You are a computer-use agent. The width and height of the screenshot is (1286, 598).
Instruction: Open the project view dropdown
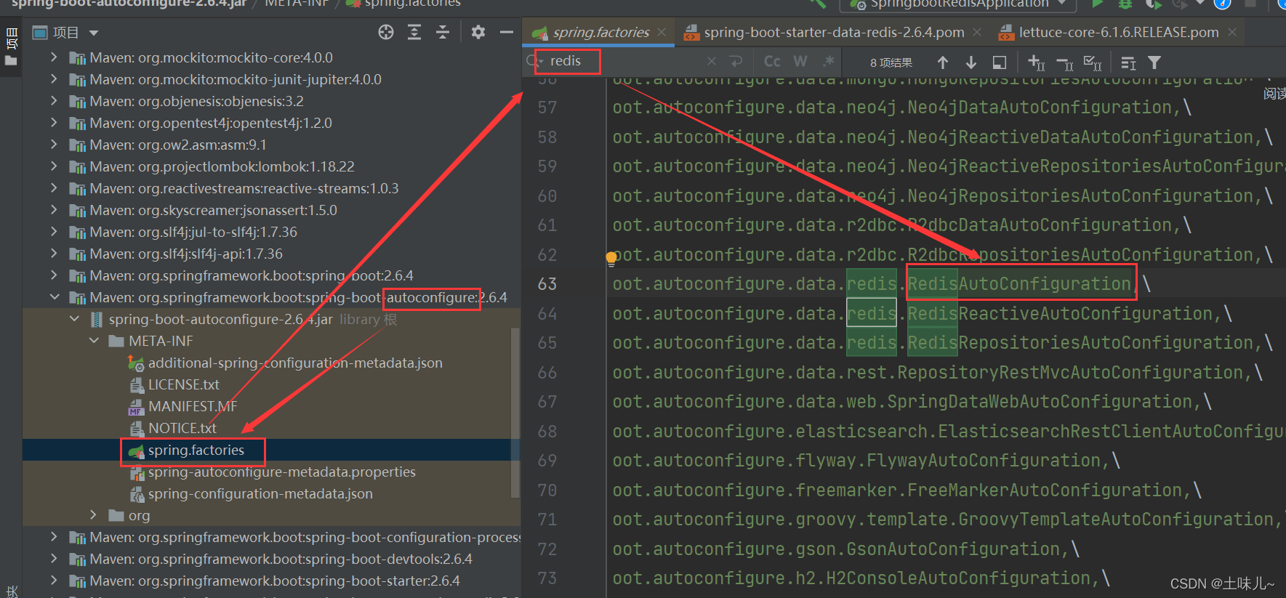tap(94, 33)
